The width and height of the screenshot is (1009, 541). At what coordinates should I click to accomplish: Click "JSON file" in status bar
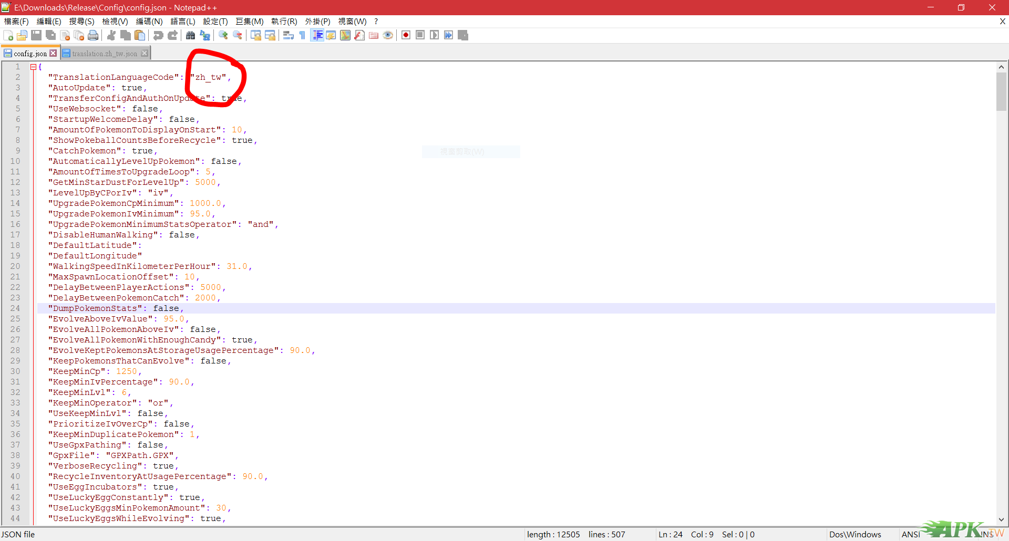(18, 535)
